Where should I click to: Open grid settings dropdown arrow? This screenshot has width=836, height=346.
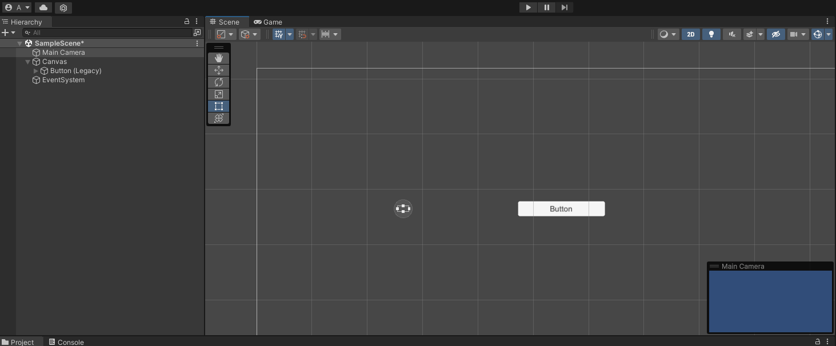point(290,34)
